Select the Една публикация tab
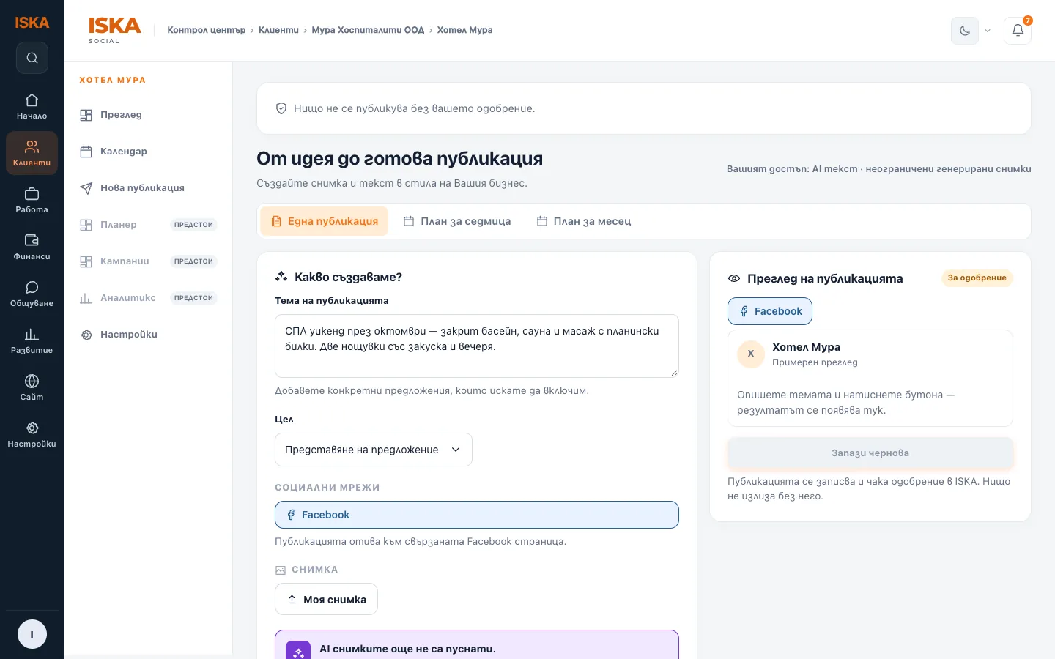The image size is (1055, 659). (325, 221)
